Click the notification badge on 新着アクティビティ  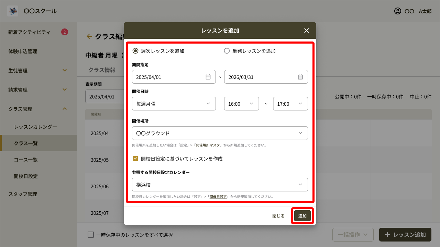coord(64,32)
